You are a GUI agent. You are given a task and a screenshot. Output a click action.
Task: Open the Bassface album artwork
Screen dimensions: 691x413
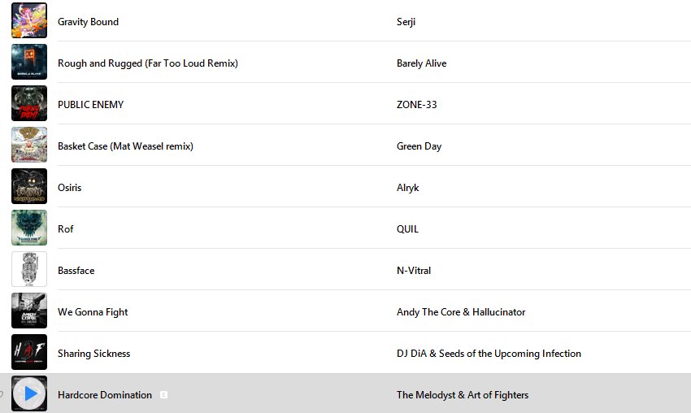point(29,269)
